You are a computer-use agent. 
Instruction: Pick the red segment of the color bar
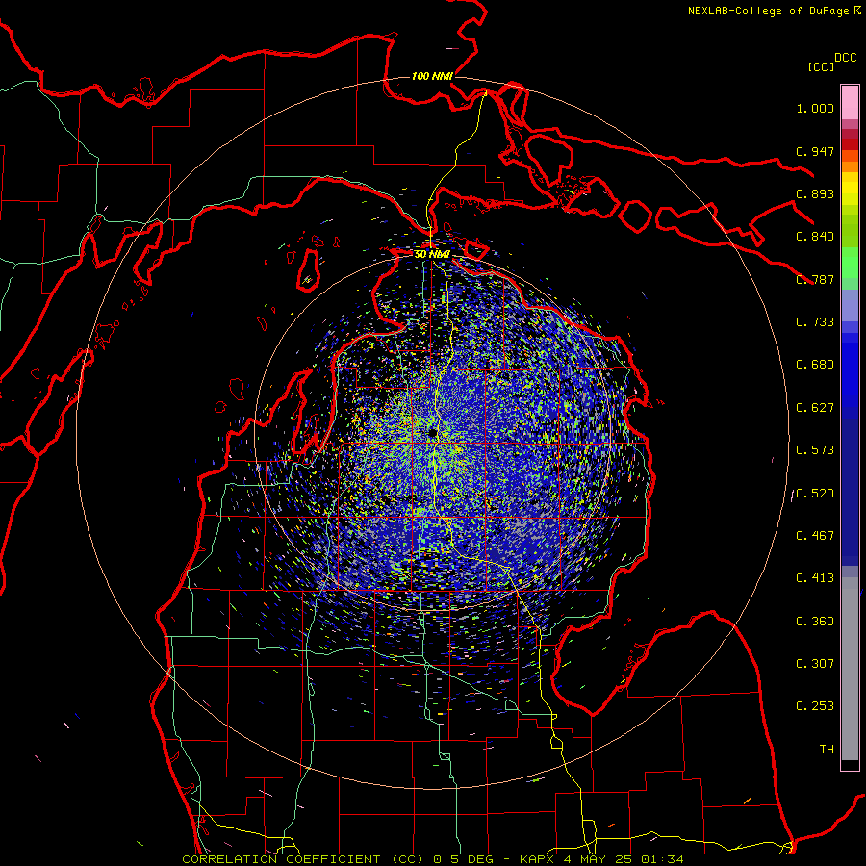point(850,144)
